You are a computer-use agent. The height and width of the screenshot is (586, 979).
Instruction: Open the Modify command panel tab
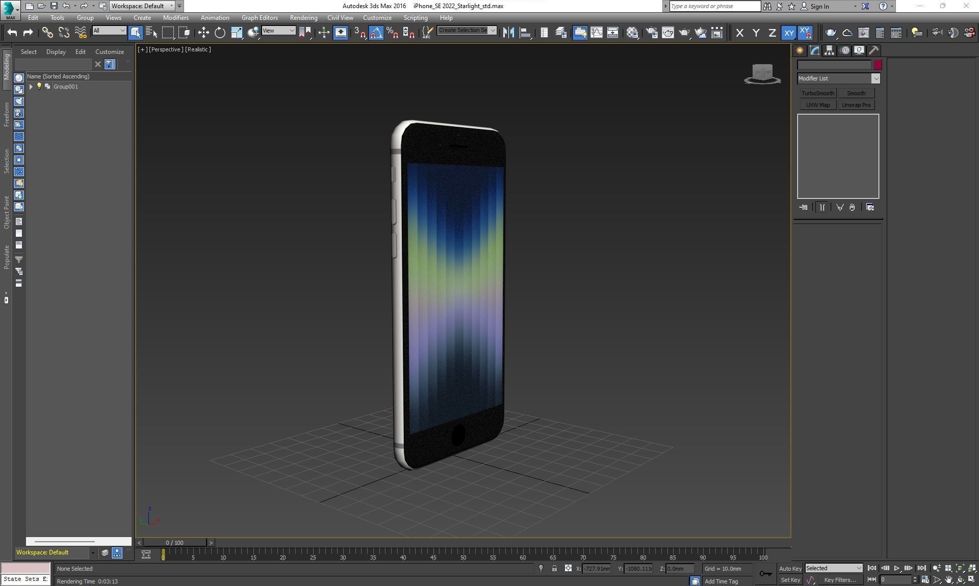click(x=814, y=50)
